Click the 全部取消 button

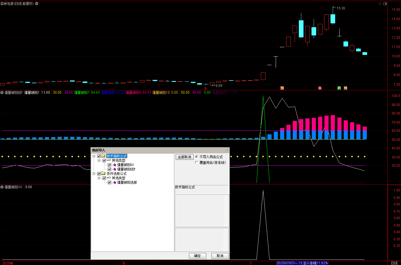185,157
